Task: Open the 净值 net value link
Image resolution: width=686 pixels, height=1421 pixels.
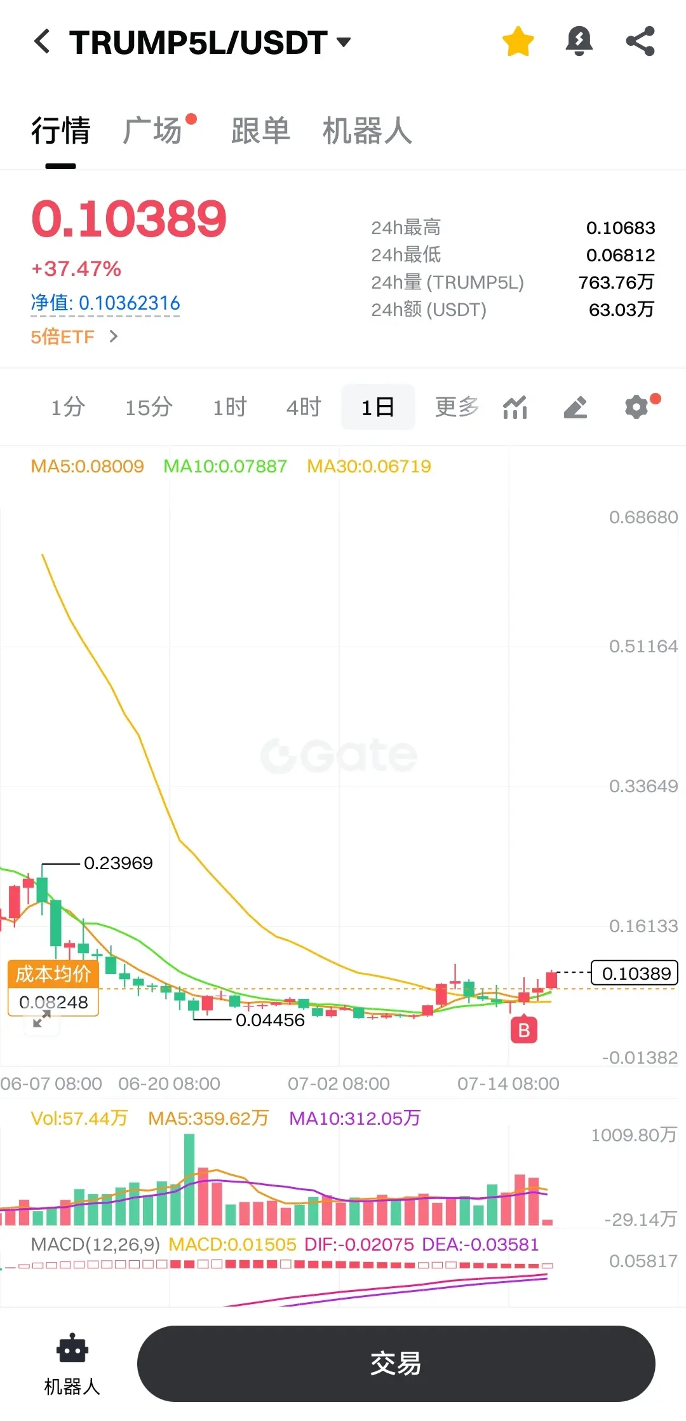Action: (105, 303)
